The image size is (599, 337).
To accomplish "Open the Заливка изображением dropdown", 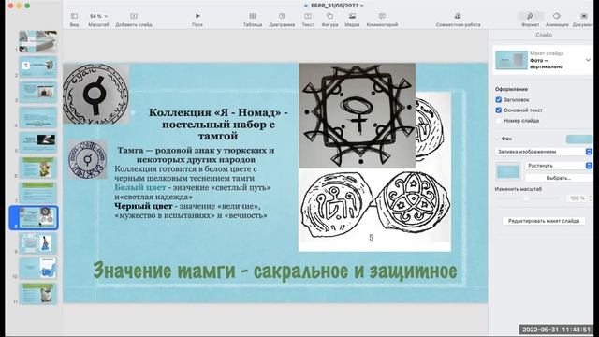I will point(544,152).
